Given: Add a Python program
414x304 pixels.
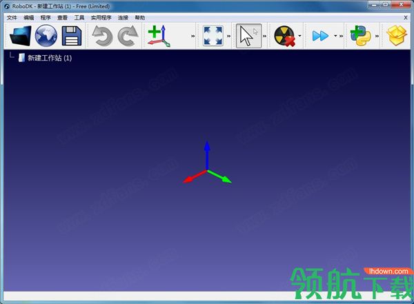Looking at the screenshot, I should [360, 36].
